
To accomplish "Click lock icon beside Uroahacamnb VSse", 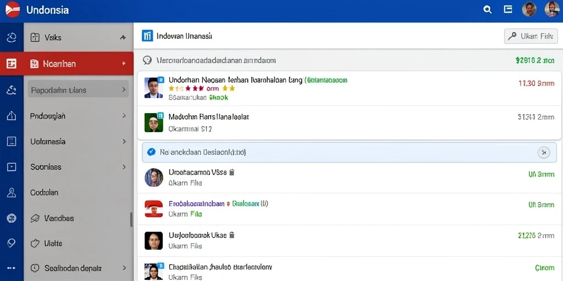I will coord(231,172).
